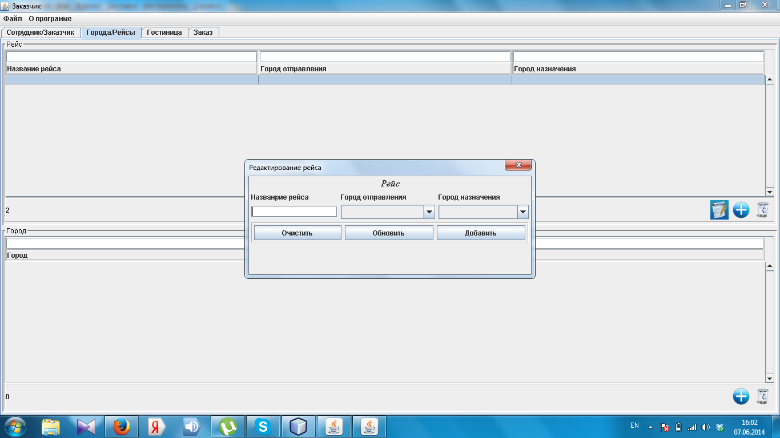Launch Firefox from the taskbar
Screen dimensions: 780x438
122,427
